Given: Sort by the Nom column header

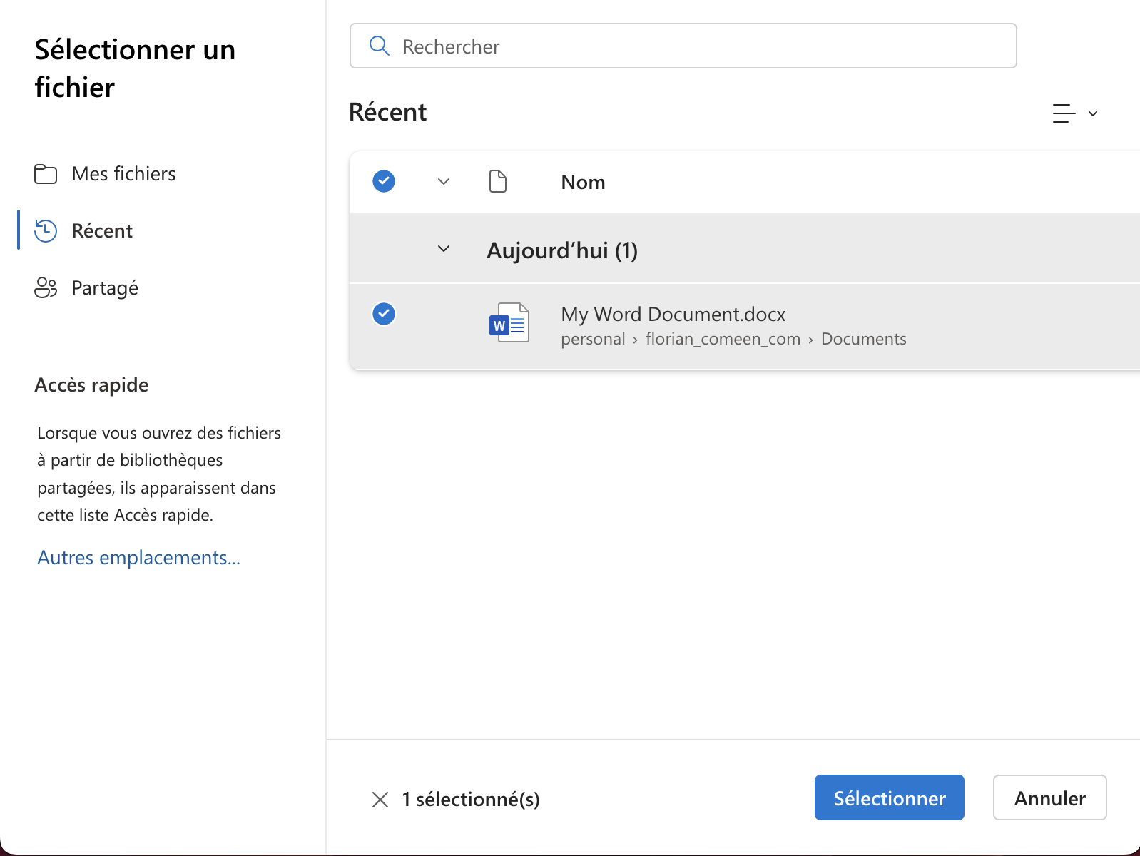Looking at the screenshot, I should (x=583, y=182).
